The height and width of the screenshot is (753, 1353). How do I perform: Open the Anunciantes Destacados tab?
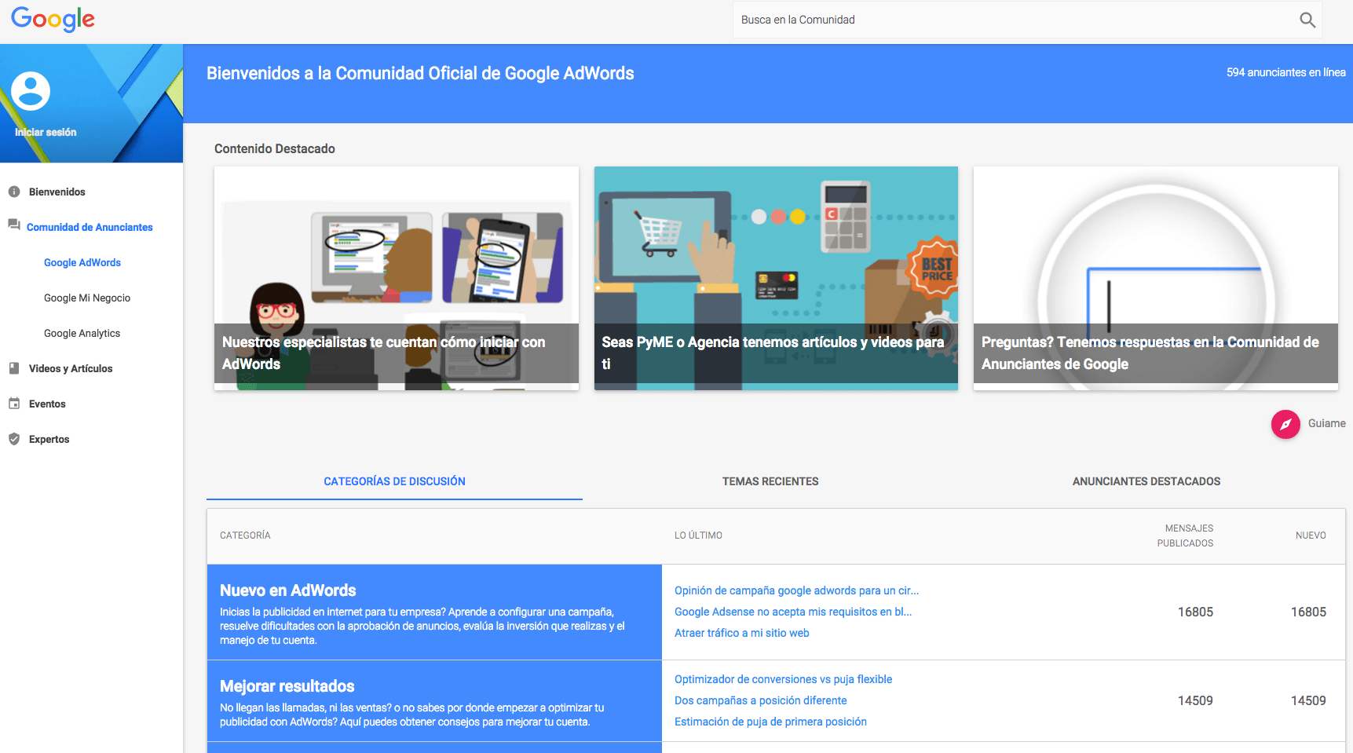click(1146, 481)
